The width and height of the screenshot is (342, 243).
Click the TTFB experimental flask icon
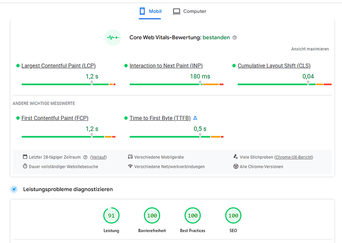pos(195,118)
